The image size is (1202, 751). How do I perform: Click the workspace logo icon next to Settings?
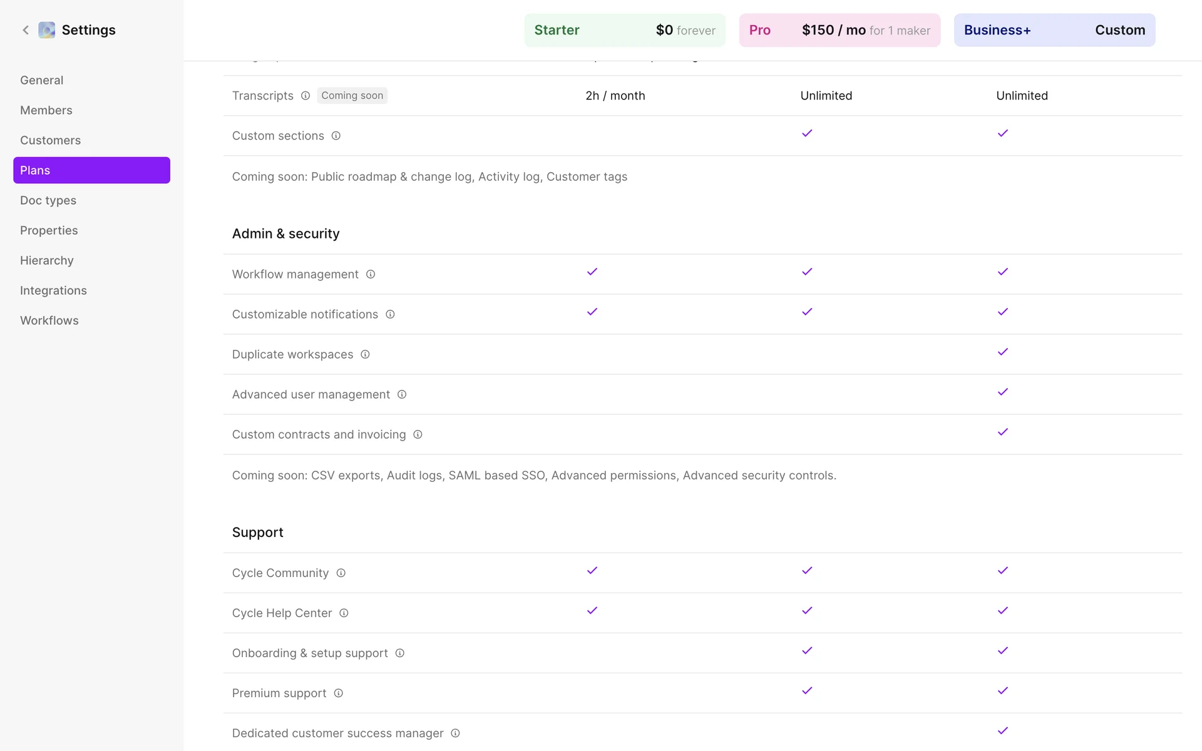(47, 30)
